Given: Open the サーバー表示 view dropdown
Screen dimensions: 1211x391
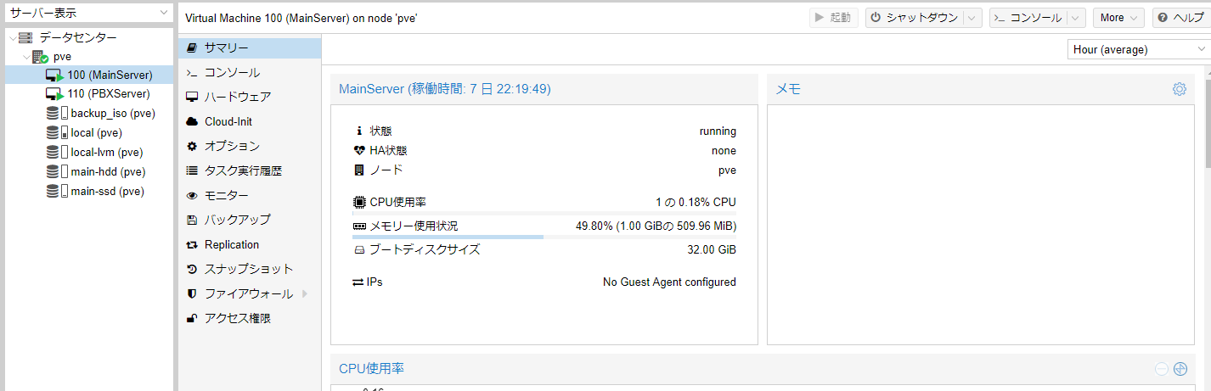Looking at the screenshot, I should click(x=164, y=13).
